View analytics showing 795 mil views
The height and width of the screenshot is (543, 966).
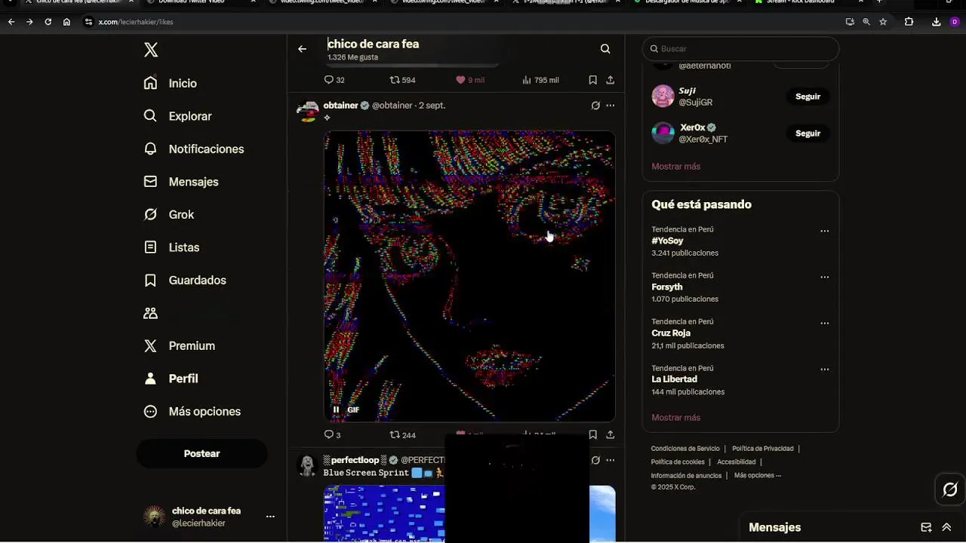click(x=540, y=80)
